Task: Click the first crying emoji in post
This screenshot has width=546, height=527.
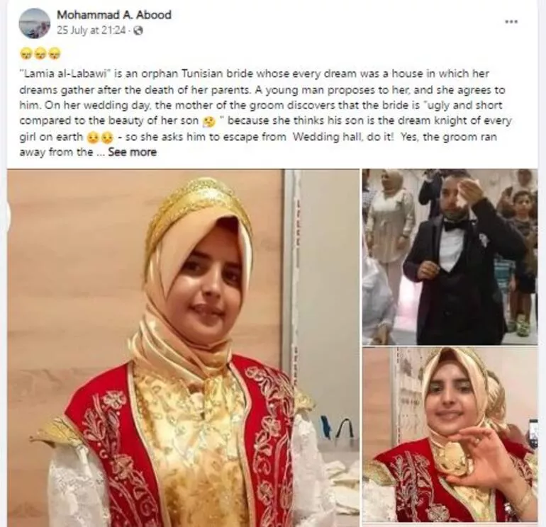Action: [25, 54]
